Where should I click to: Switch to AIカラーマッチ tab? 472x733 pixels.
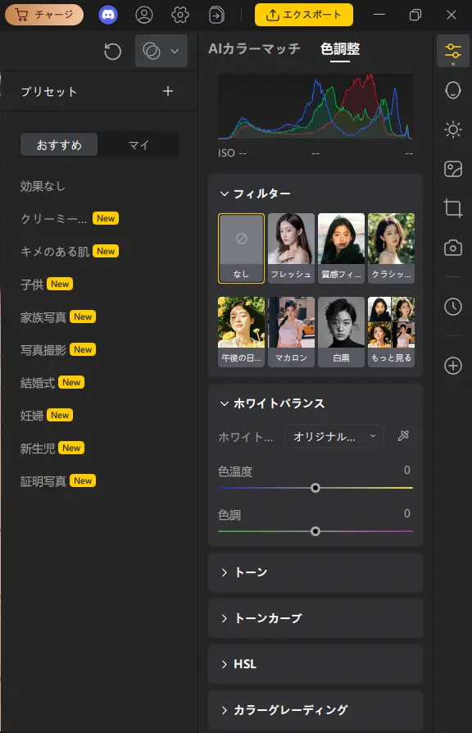(x=254, y=48)
